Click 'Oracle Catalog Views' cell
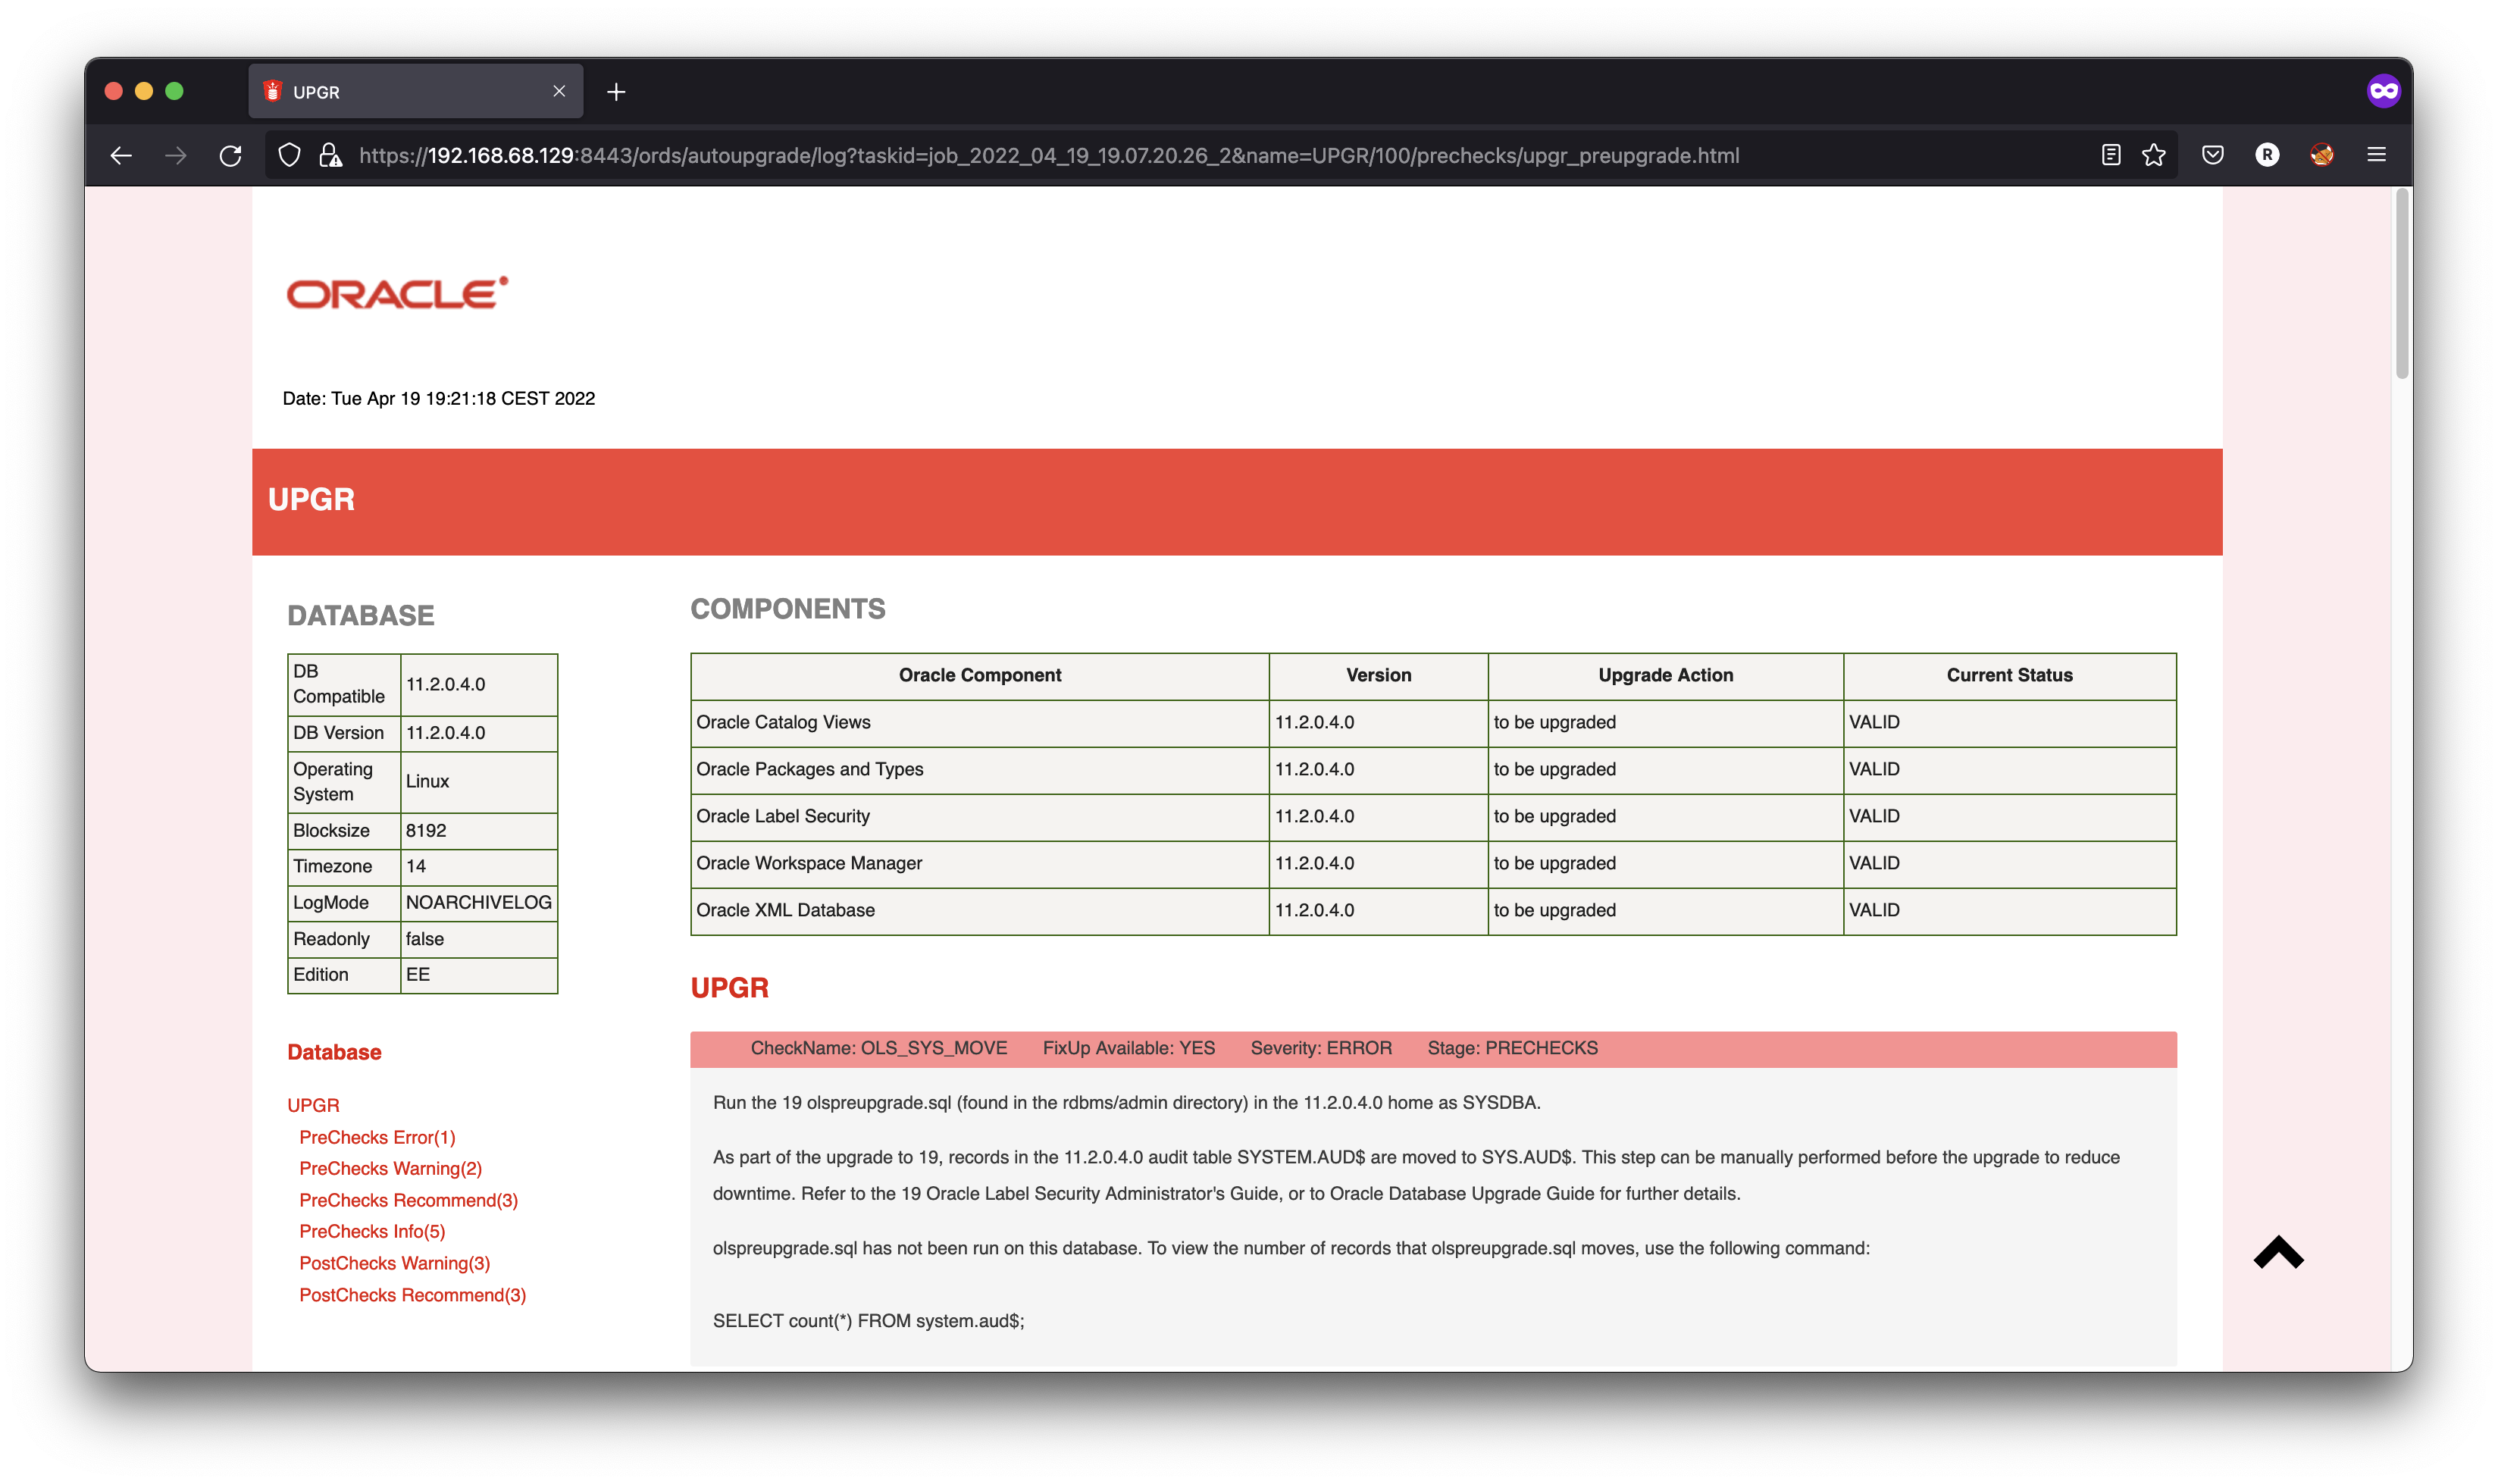Image resolution: width=2498 pixels, height=1484 pixels. coord(979,723)
